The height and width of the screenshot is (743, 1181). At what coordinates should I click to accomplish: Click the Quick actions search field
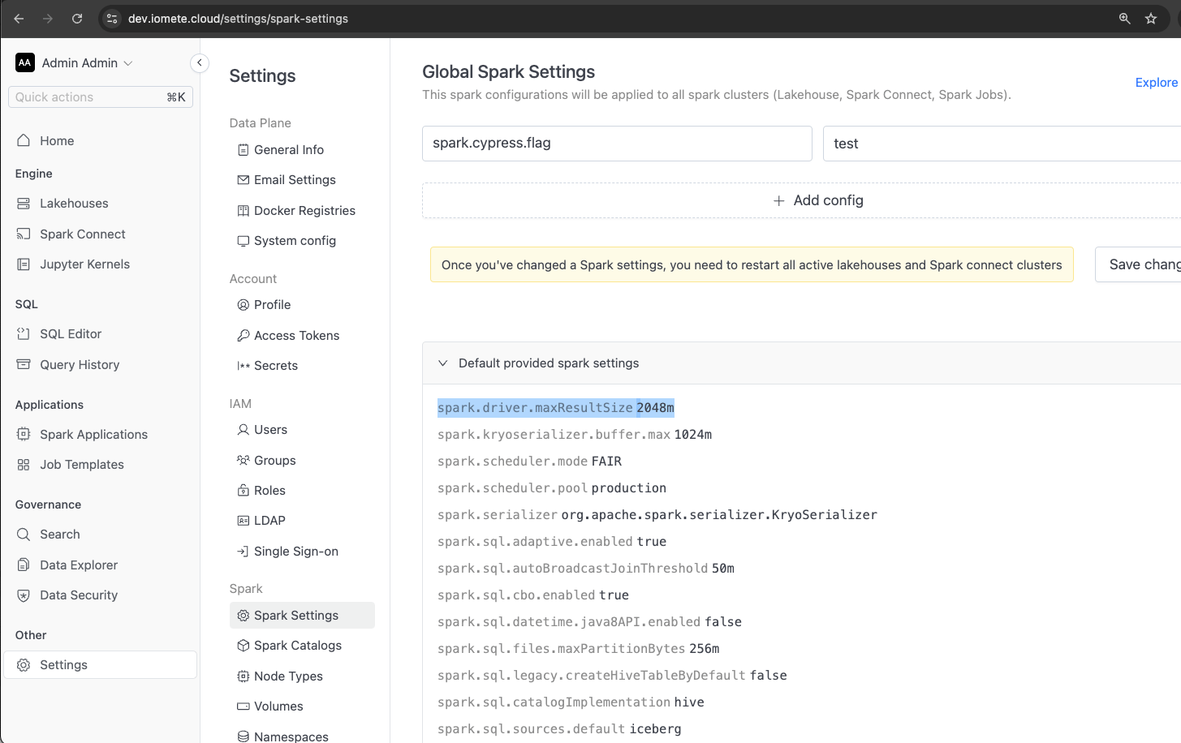(101, 97)
